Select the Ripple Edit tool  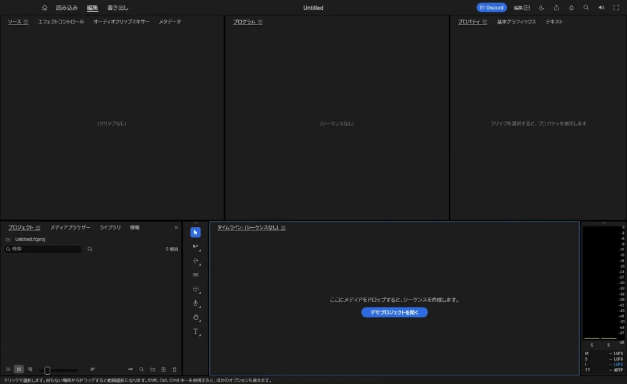click(195, 261)
